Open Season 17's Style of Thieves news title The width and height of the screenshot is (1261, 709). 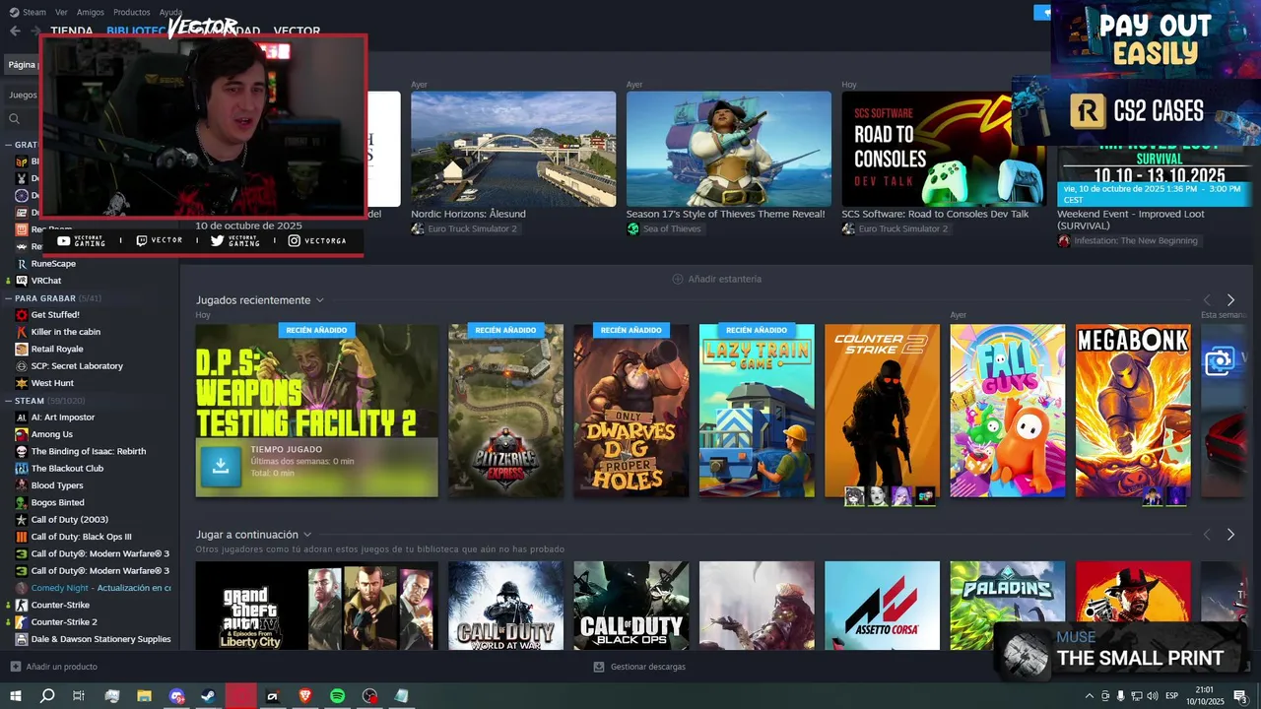pyautogui.click(x=725, y=214)
